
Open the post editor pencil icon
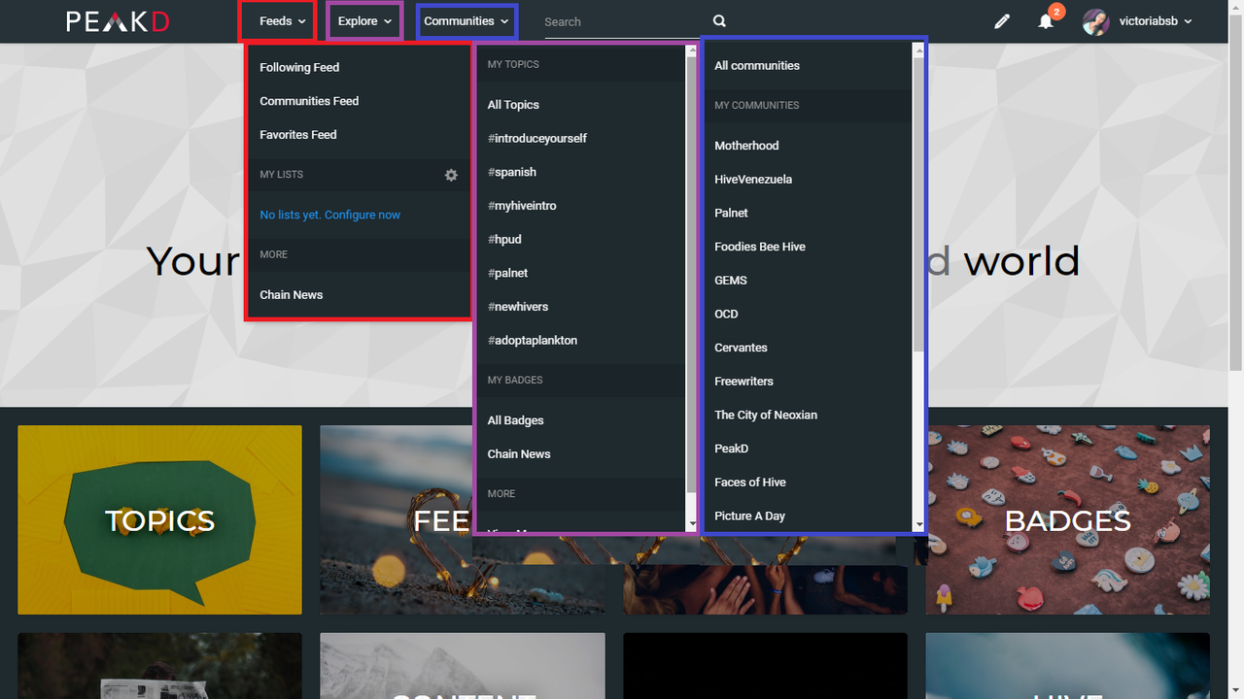pyautogui.click(x=1002, y=20)
